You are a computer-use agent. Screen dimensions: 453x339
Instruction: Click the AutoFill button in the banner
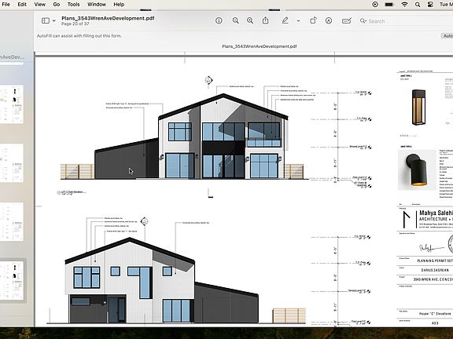click(x=447, y=36)
